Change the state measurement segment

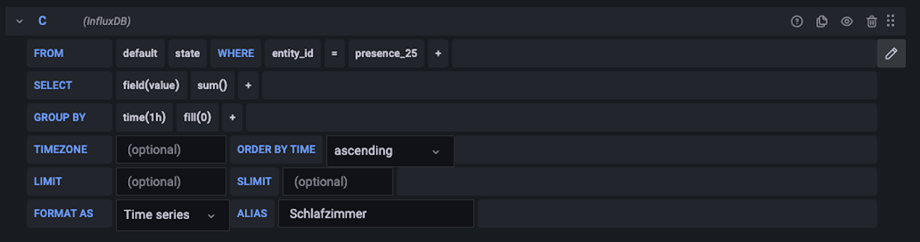click(x=187, y=53)
